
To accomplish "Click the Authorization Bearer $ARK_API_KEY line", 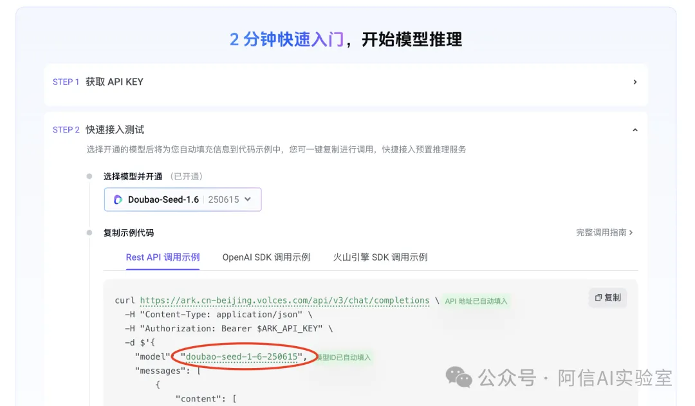I will [x=228, y=328].
